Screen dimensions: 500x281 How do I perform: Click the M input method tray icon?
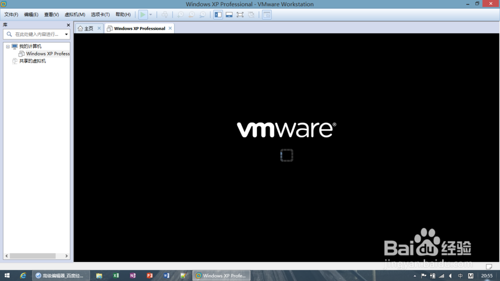pyautogui.click(x=470, y=276)
